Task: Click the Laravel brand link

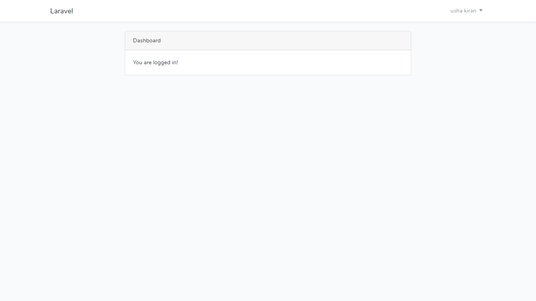Action: tap(62, 11)
